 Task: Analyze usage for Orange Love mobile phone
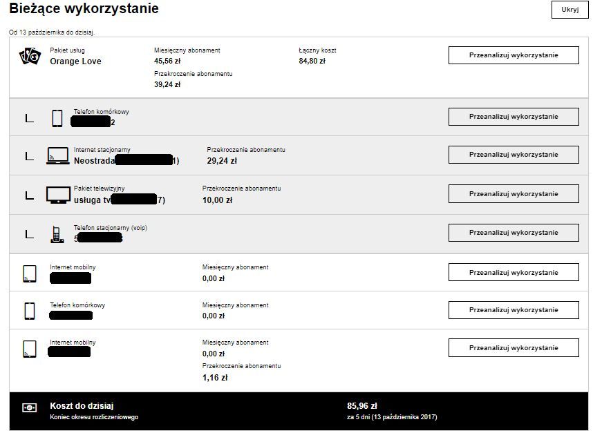tap(514, 117)
